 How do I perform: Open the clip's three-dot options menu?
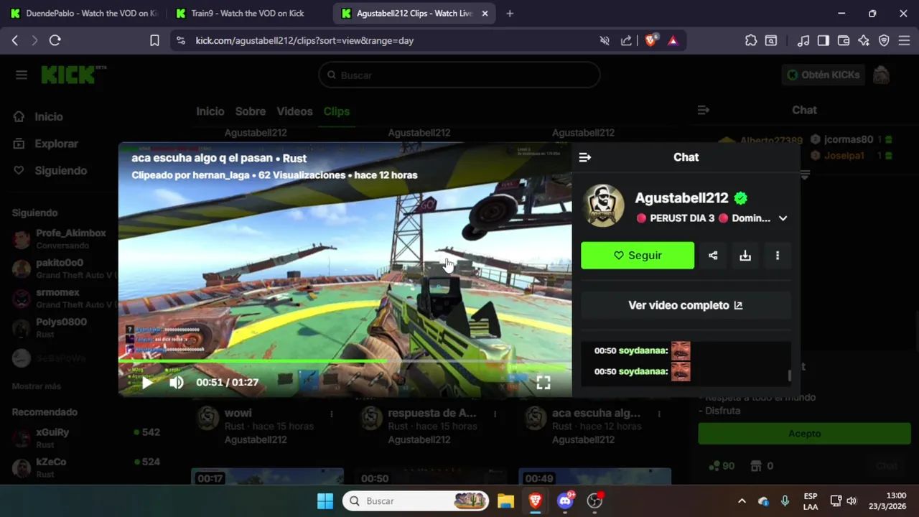pyautogui.click(x=778, y=256)
